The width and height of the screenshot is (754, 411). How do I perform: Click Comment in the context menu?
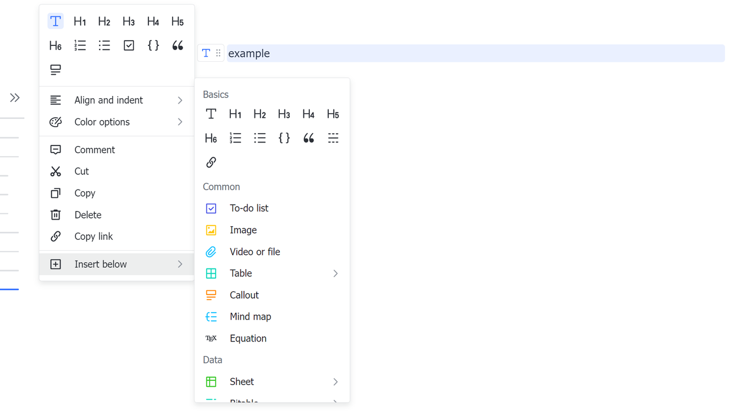(x=94, y=150)
